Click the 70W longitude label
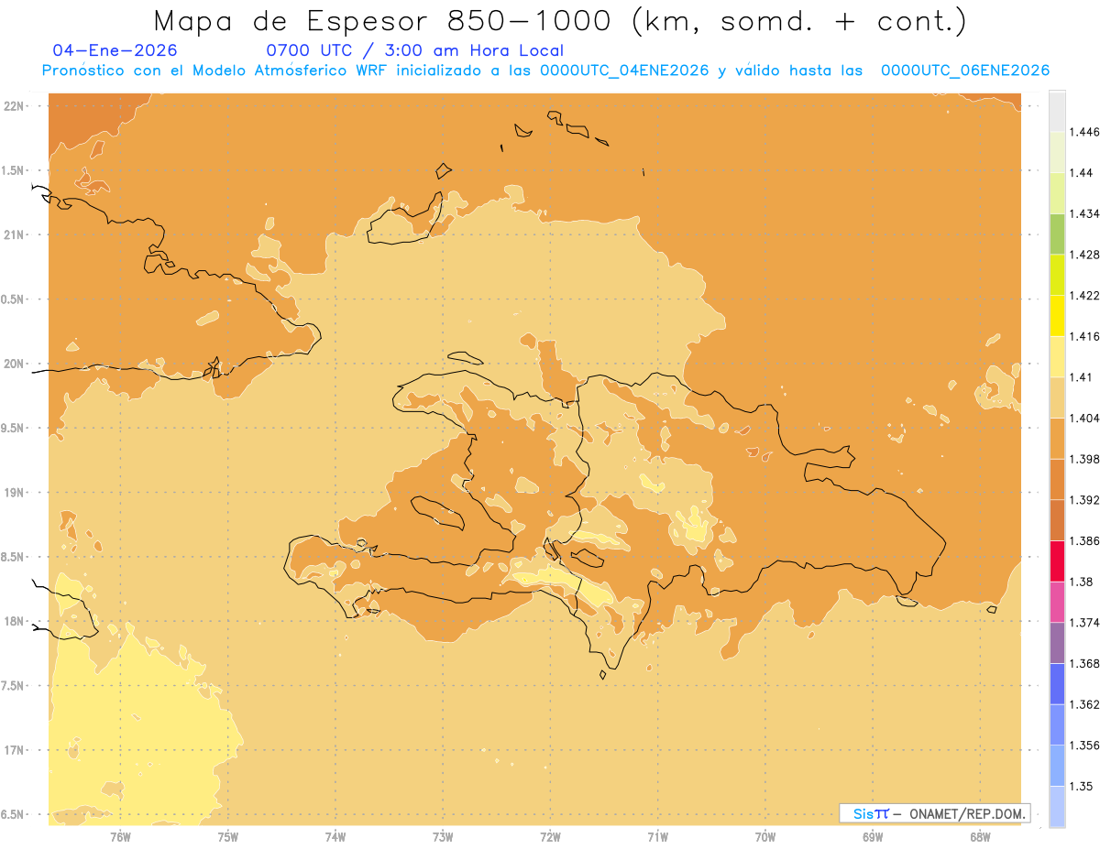This screenshot has width=1100, height=849. pos(765,836)
